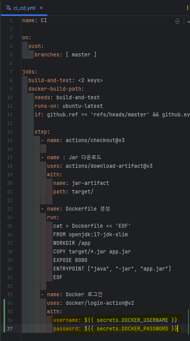
Task: Click 'uses: actions/download-artifact@v3' line
Action: pyautogui.click(x=100, y=166)
